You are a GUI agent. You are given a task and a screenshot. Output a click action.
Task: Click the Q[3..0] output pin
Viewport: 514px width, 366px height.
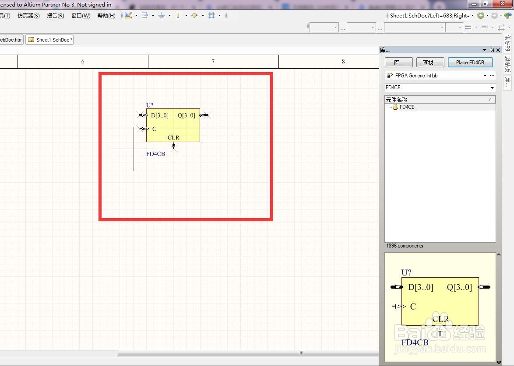(204, 115)
